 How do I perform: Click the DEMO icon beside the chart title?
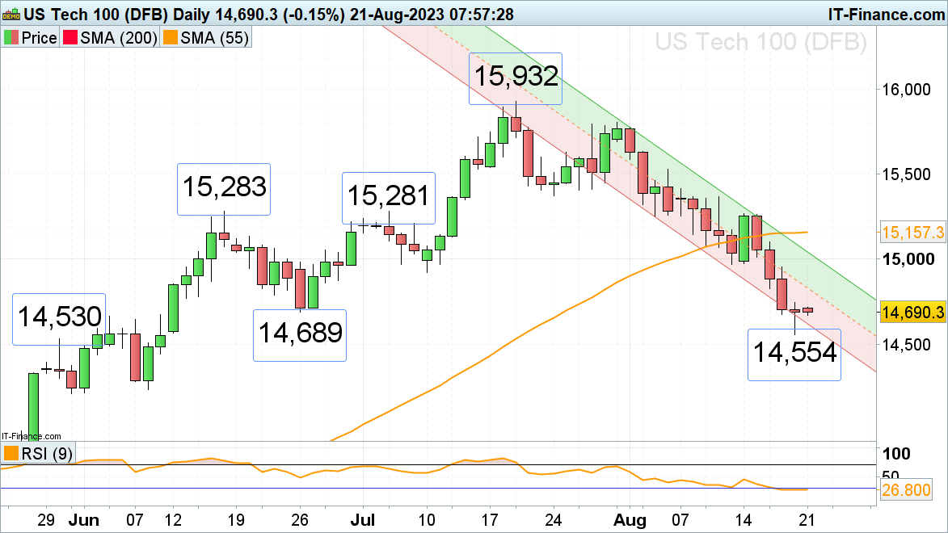(11, 14)
